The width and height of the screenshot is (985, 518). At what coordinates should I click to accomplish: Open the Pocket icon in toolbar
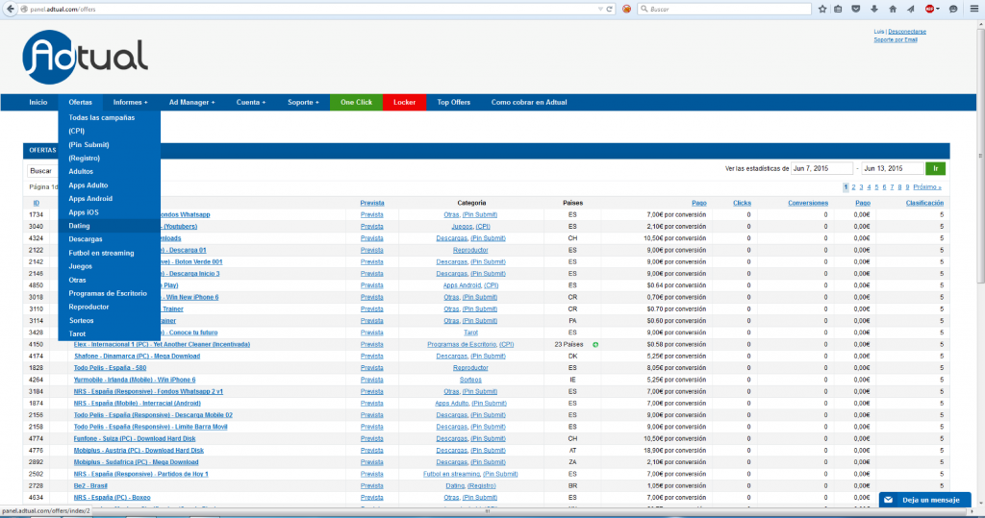856,9
